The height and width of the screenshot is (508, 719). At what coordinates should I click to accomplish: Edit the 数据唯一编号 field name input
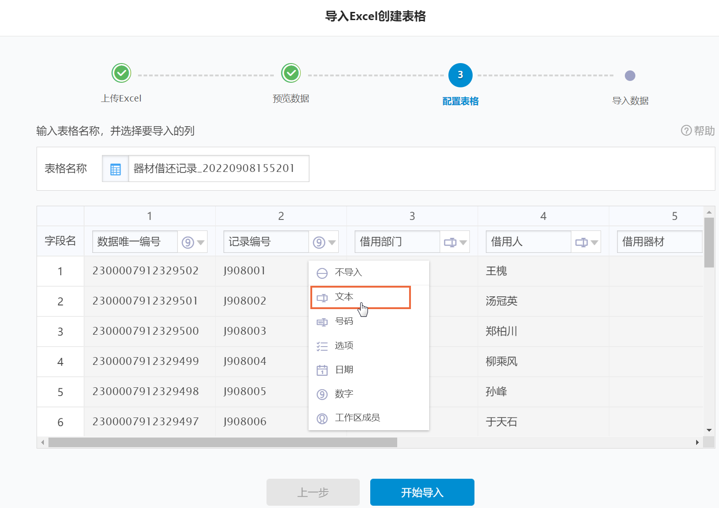(x=135, y=242)
